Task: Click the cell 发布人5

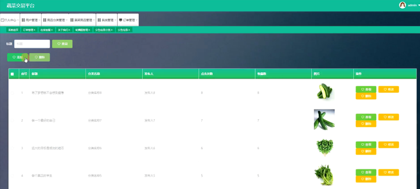Action: pyautogui.click(x=150, y=176)
